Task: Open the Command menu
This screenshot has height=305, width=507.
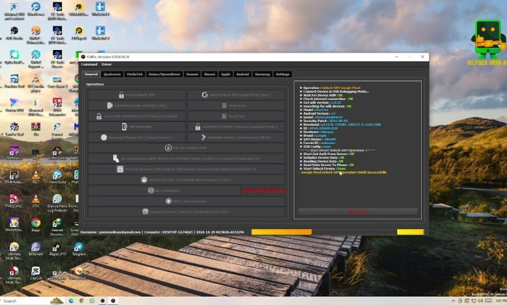Action: 89,64
